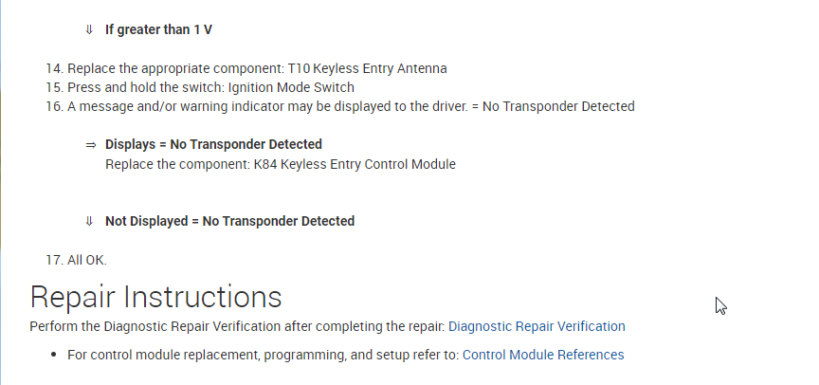This screenshot has width=819, height=385.
Task: Click the "All OK." text in step 17
Action: [x=87, y=260]
